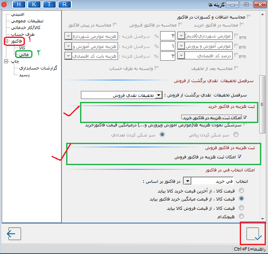Maximize the گزینه ها window

click(246, 5)
